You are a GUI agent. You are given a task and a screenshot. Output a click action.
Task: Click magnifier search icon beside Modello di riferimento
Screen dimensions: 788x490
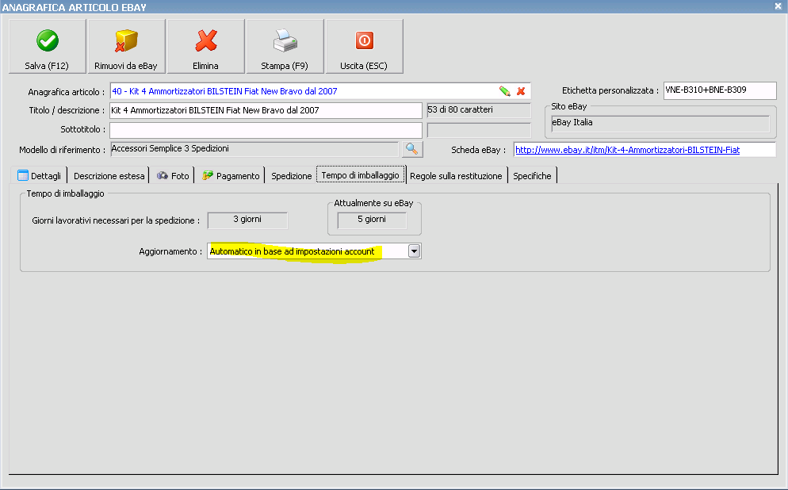(x=412, y=149)
